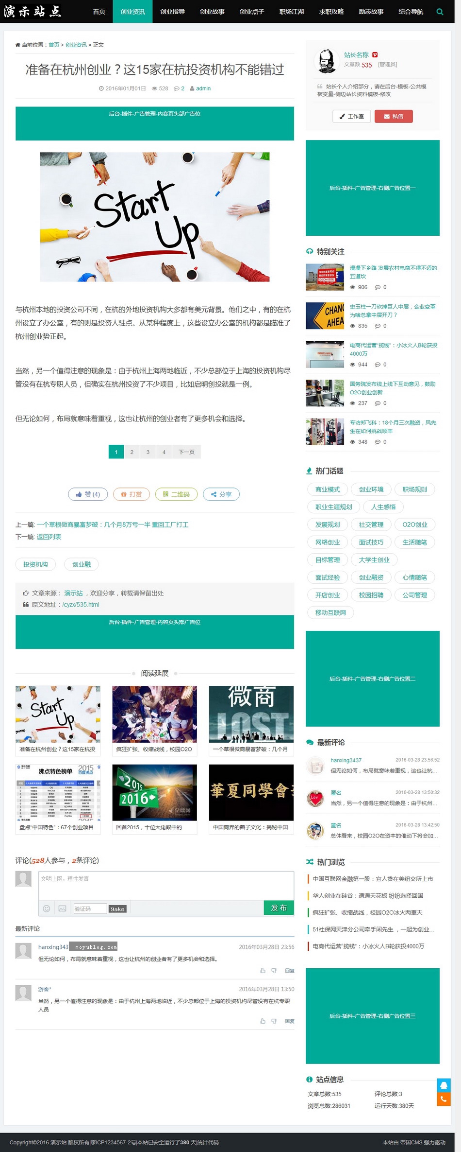Expand the 分享 share options
The image size is (461, 1152).
pyautogui.click(x=221, y=494)
